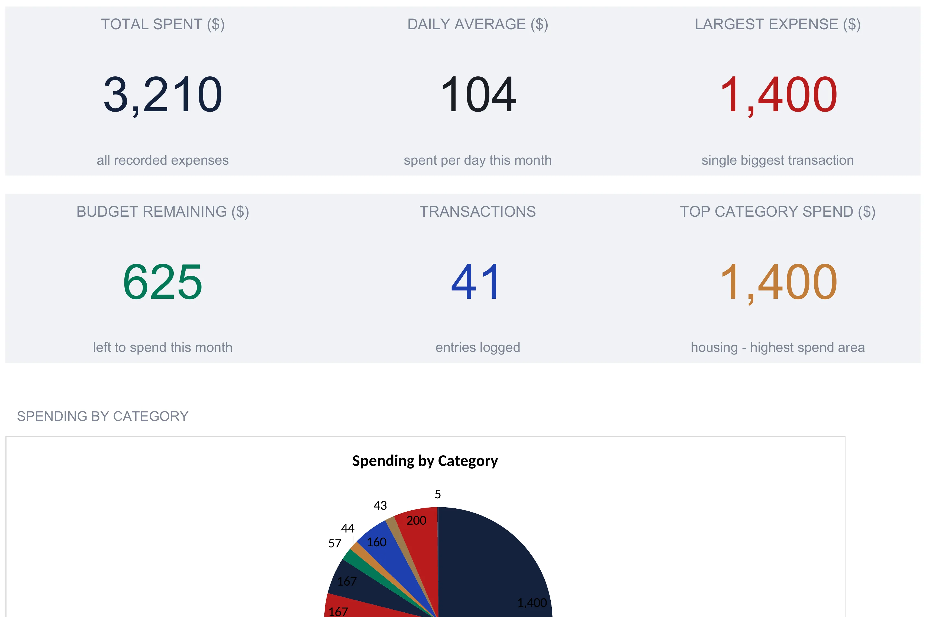The image size is (926, 617).
Task: Click the LARGEST EXPENSE ($) card title
Action: tap(777, 24)
